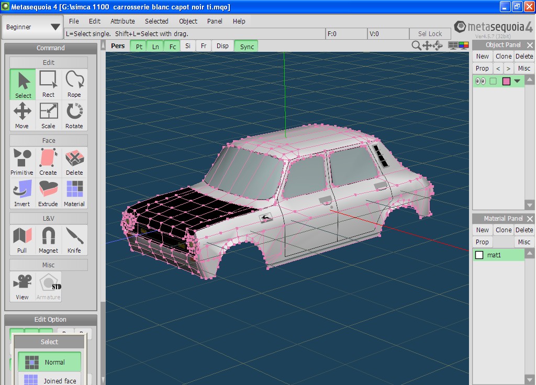Click the mat1 white color swatch

(479, 255)
